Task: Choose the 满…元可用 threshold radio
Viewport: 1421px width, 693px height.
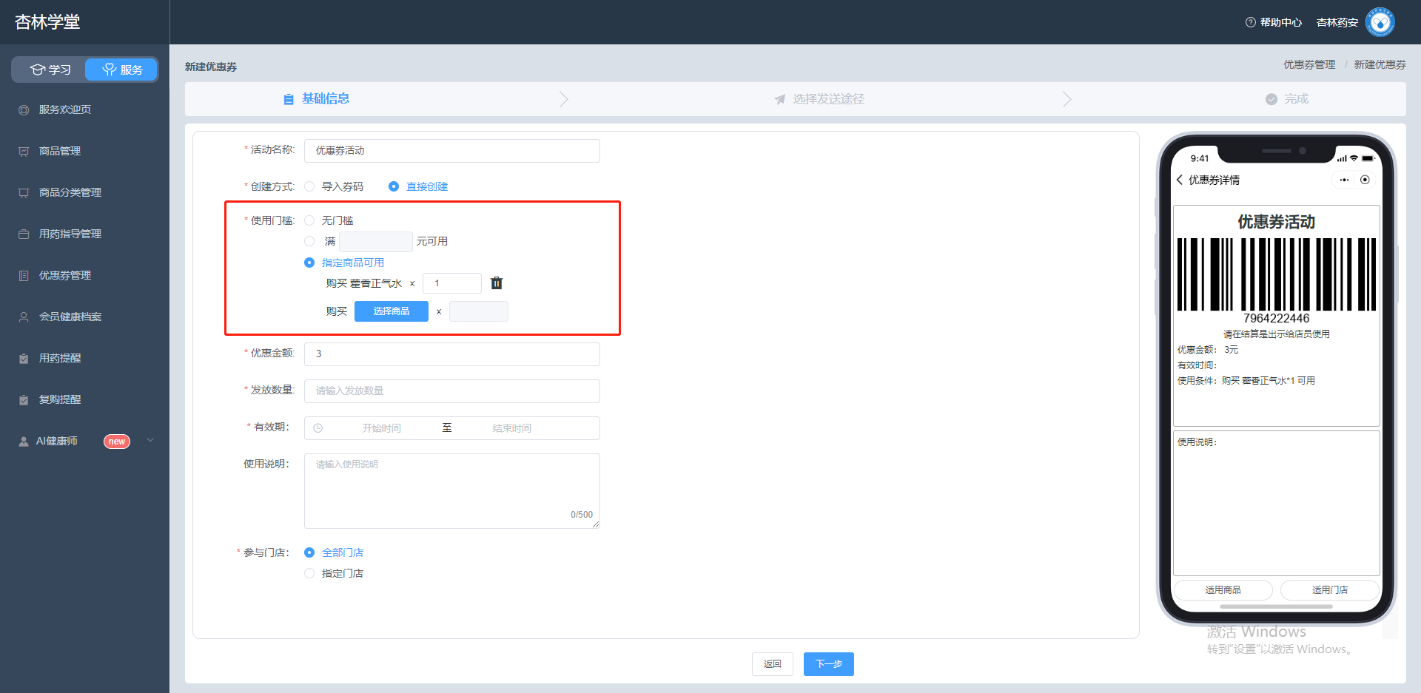Action: [x=309, y=241]
